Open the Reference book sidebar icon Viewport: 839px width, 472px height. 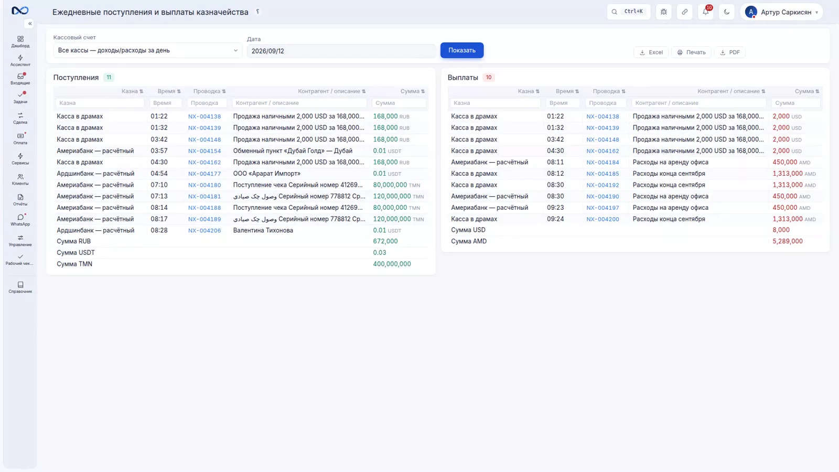(x=20, y=287)
